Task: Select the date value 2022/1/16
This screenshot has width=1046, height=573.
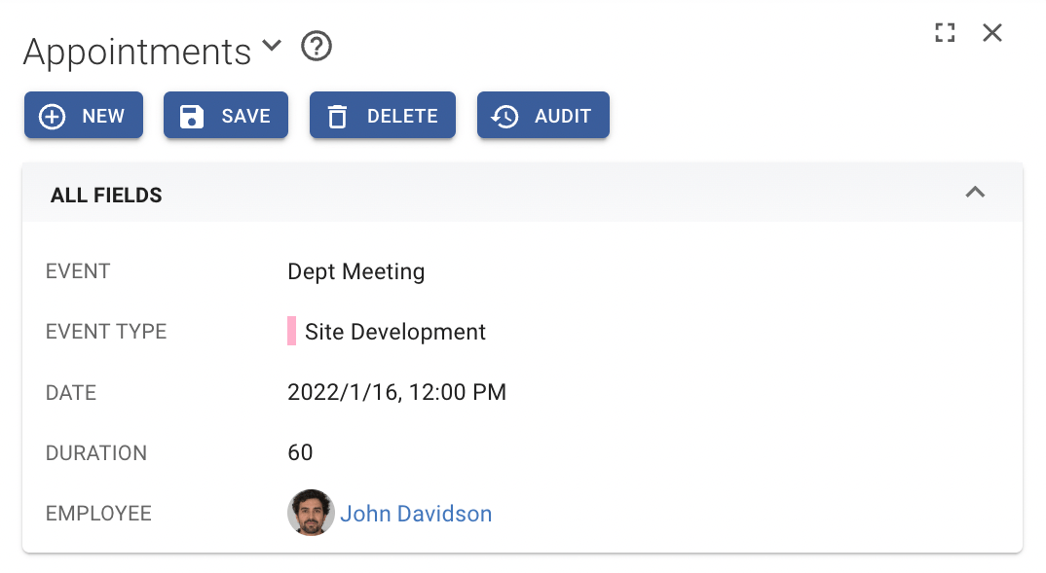Action: point(396,392)
